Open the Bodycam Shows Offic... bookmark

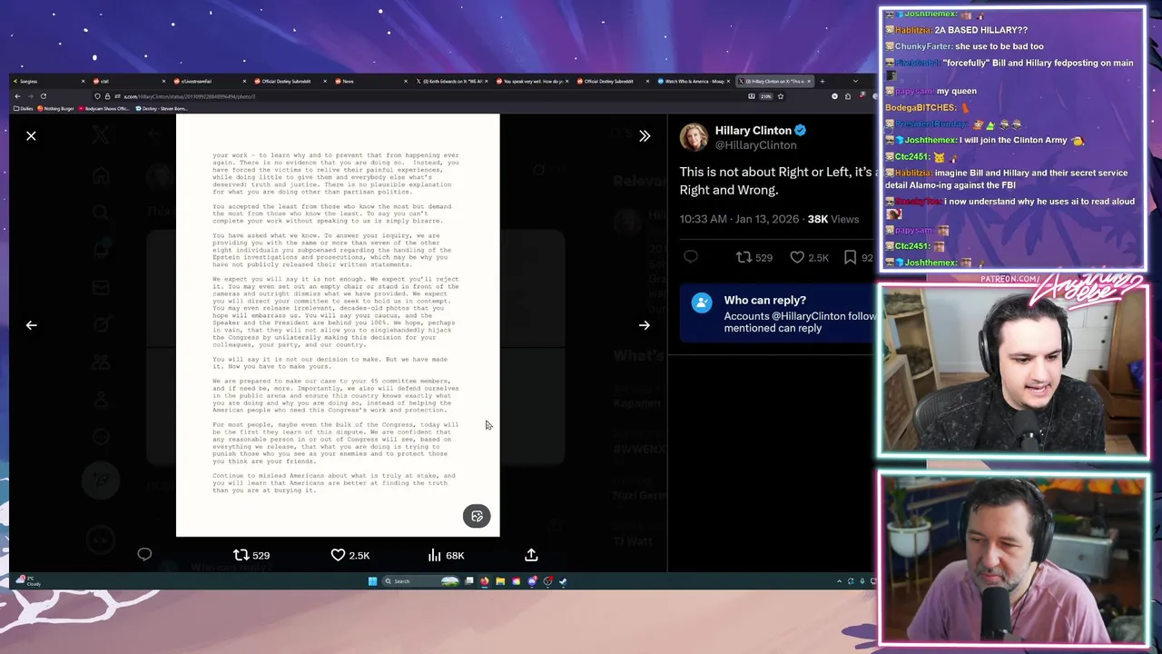pyautogui.click(x=105, y=109)
